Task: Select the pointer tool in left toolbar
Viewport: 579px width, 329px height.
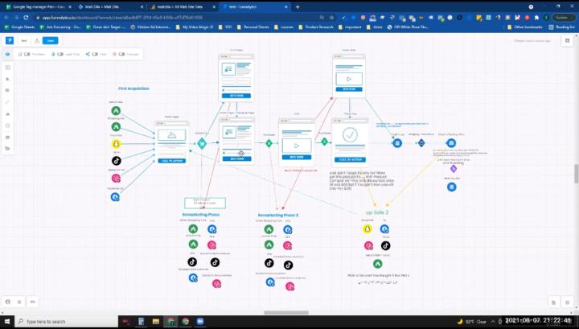Action: coord(8,79)
